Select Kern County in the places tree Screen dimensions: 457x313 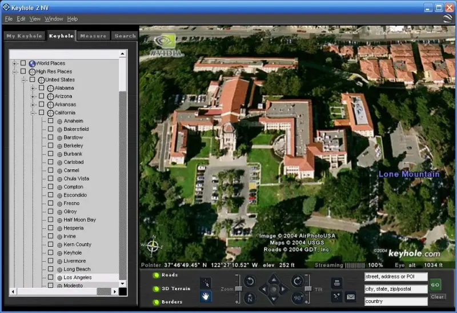tap(77, 244)
